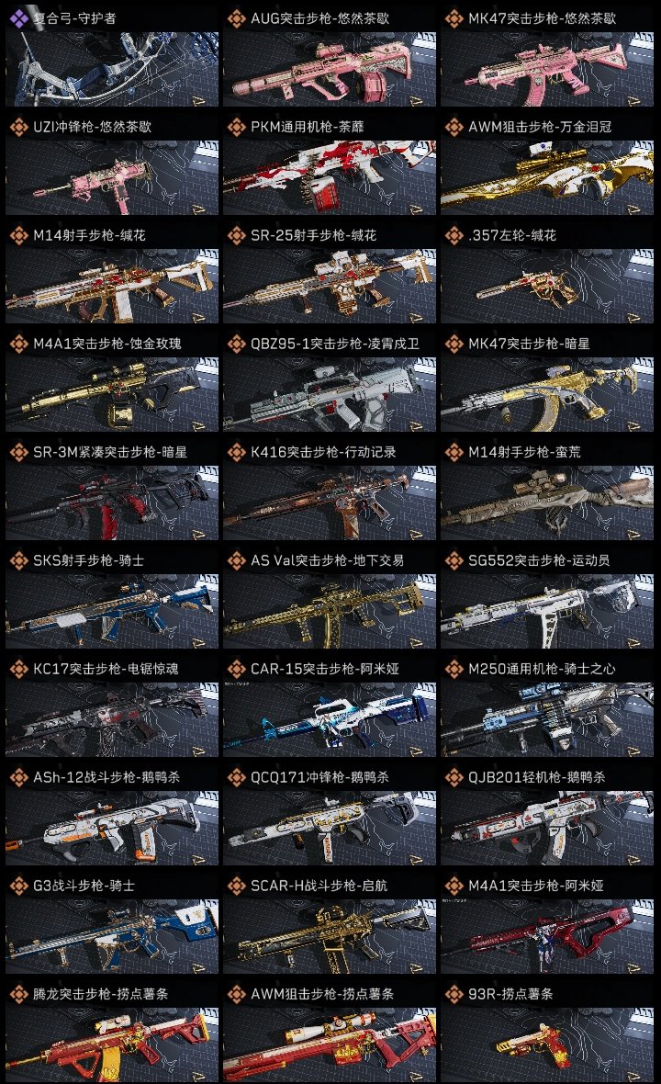Click the orange rarity icon beside AUG突击步枪-悠然茶歇

click(x=236, y=18)
